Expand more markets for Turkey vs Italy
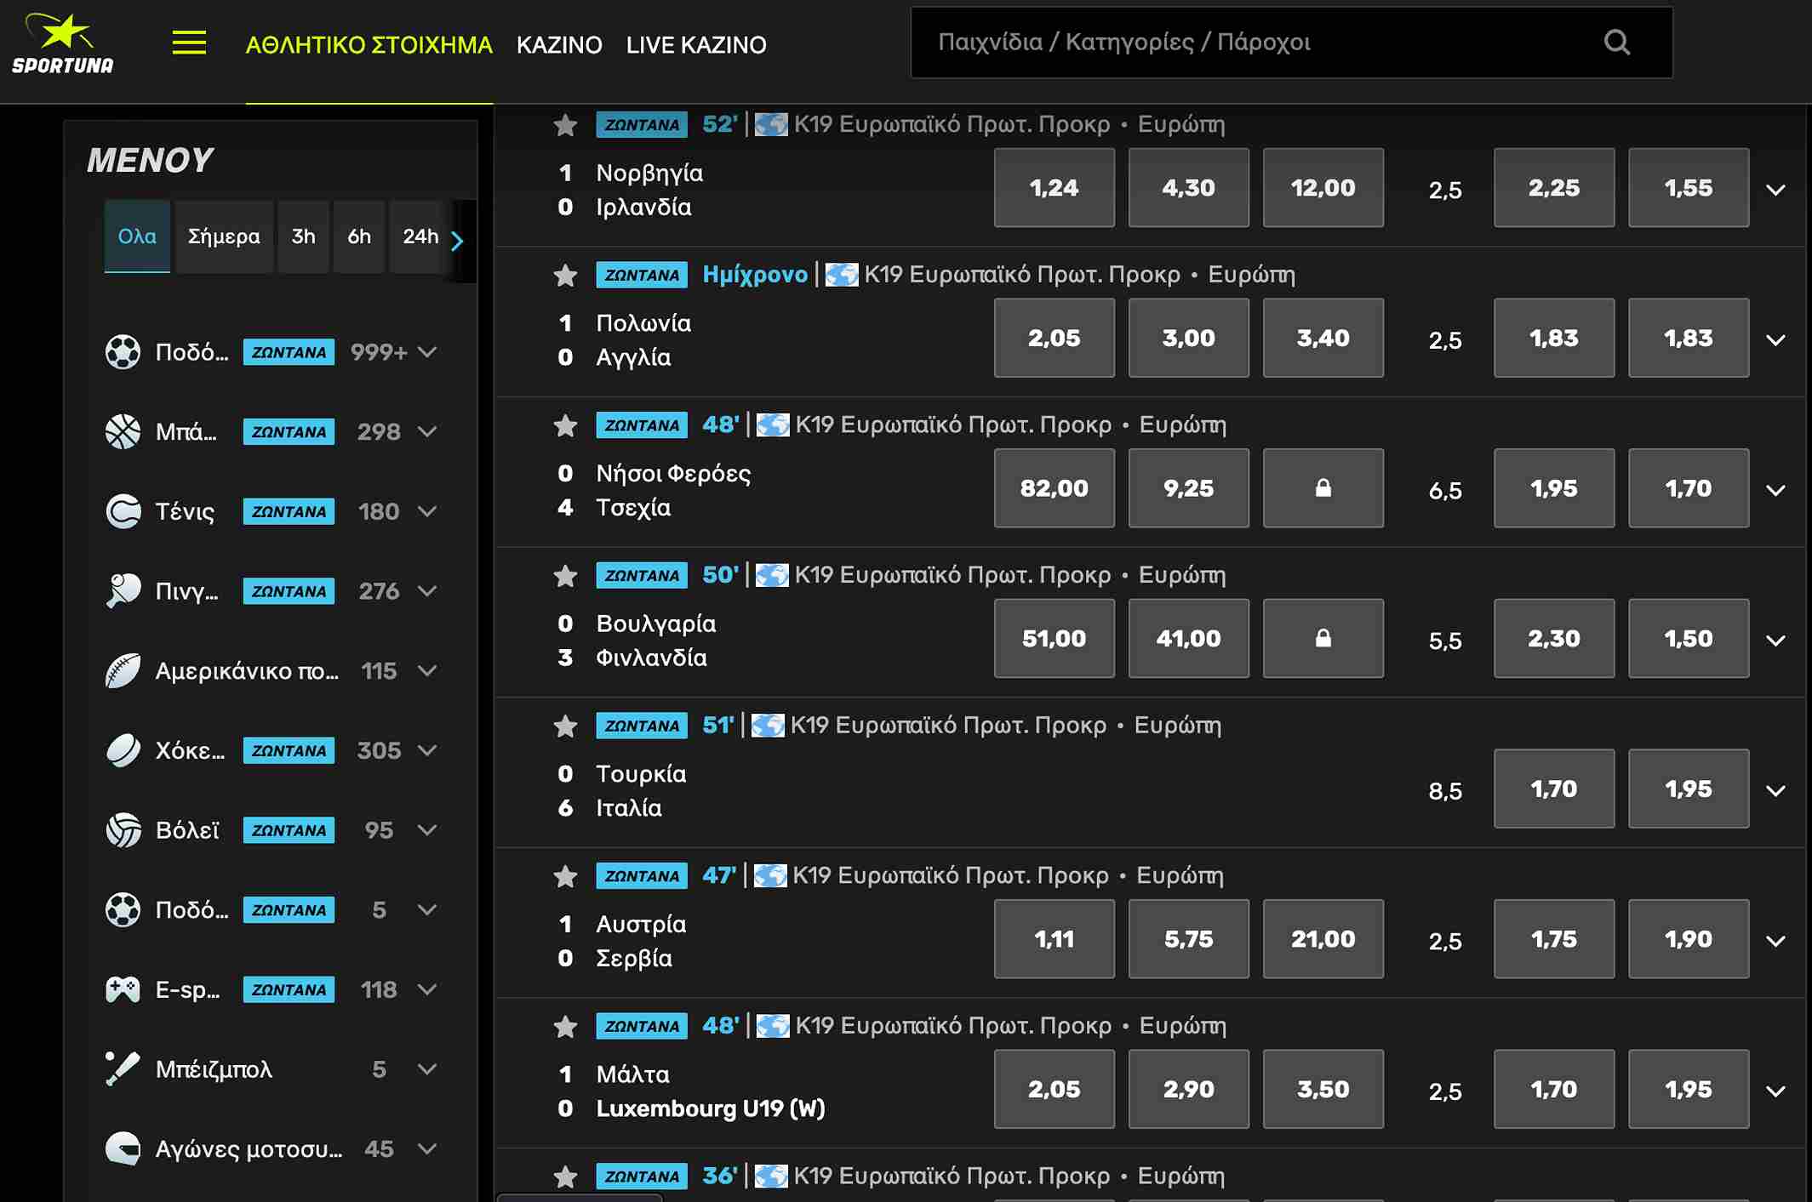Image resolution: width=1812 pixels, height=1202 pixels. coord(1775,790)
